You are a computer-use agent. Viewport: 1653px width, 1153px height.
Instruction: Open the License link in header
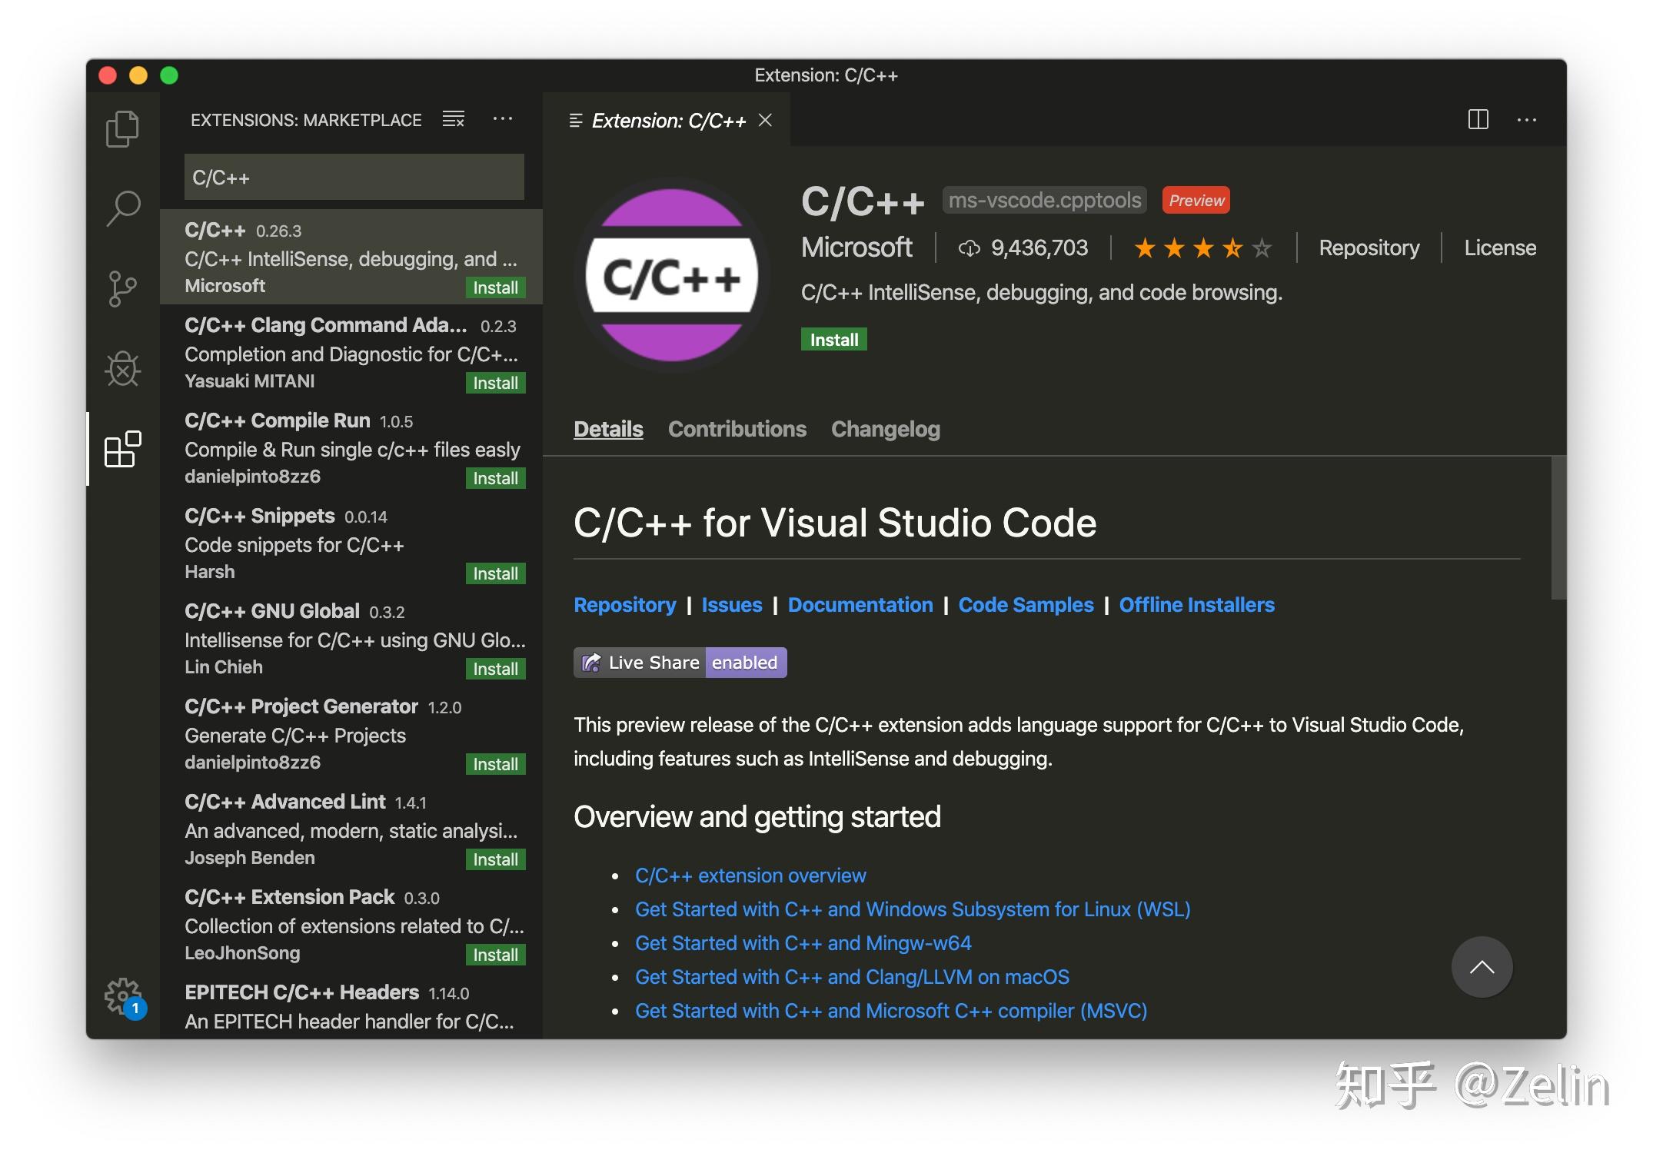coord(1500,248)
